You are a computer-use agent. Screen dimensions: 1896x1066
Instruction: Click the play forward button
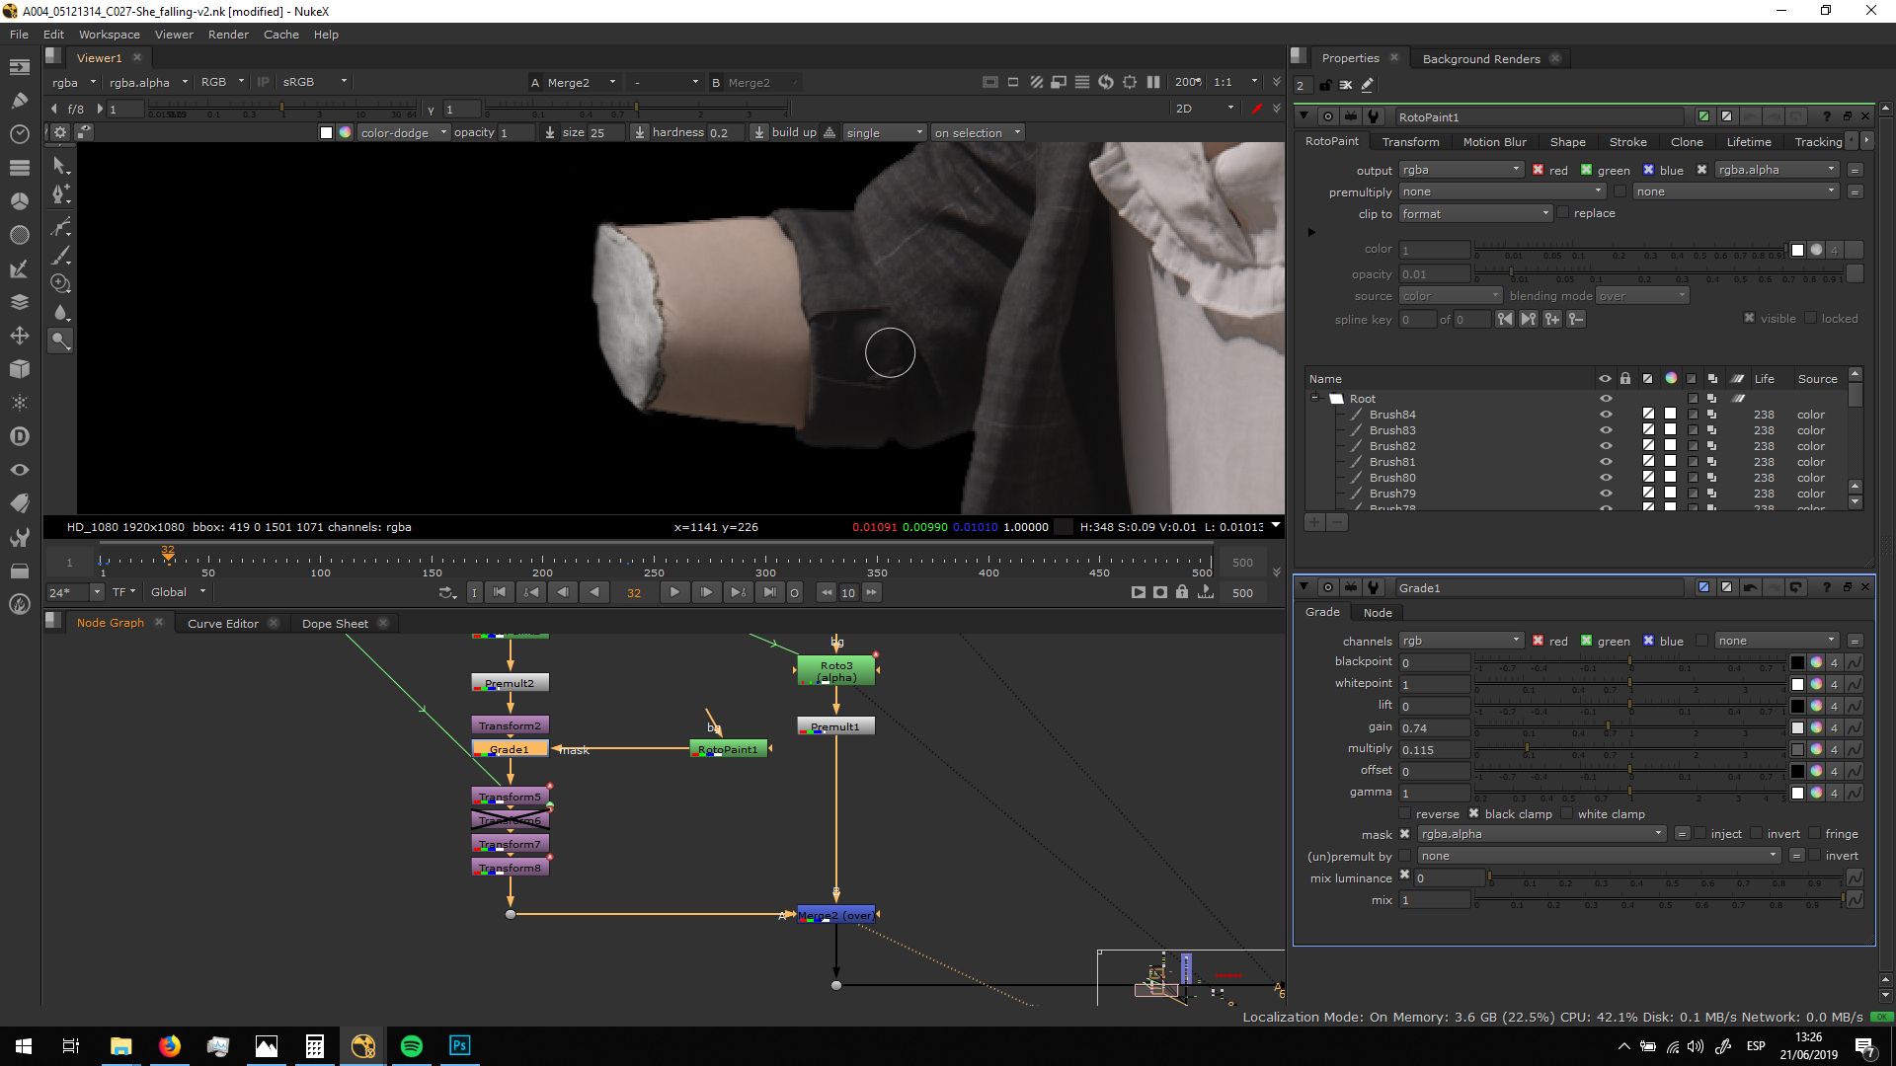point(674,592)
